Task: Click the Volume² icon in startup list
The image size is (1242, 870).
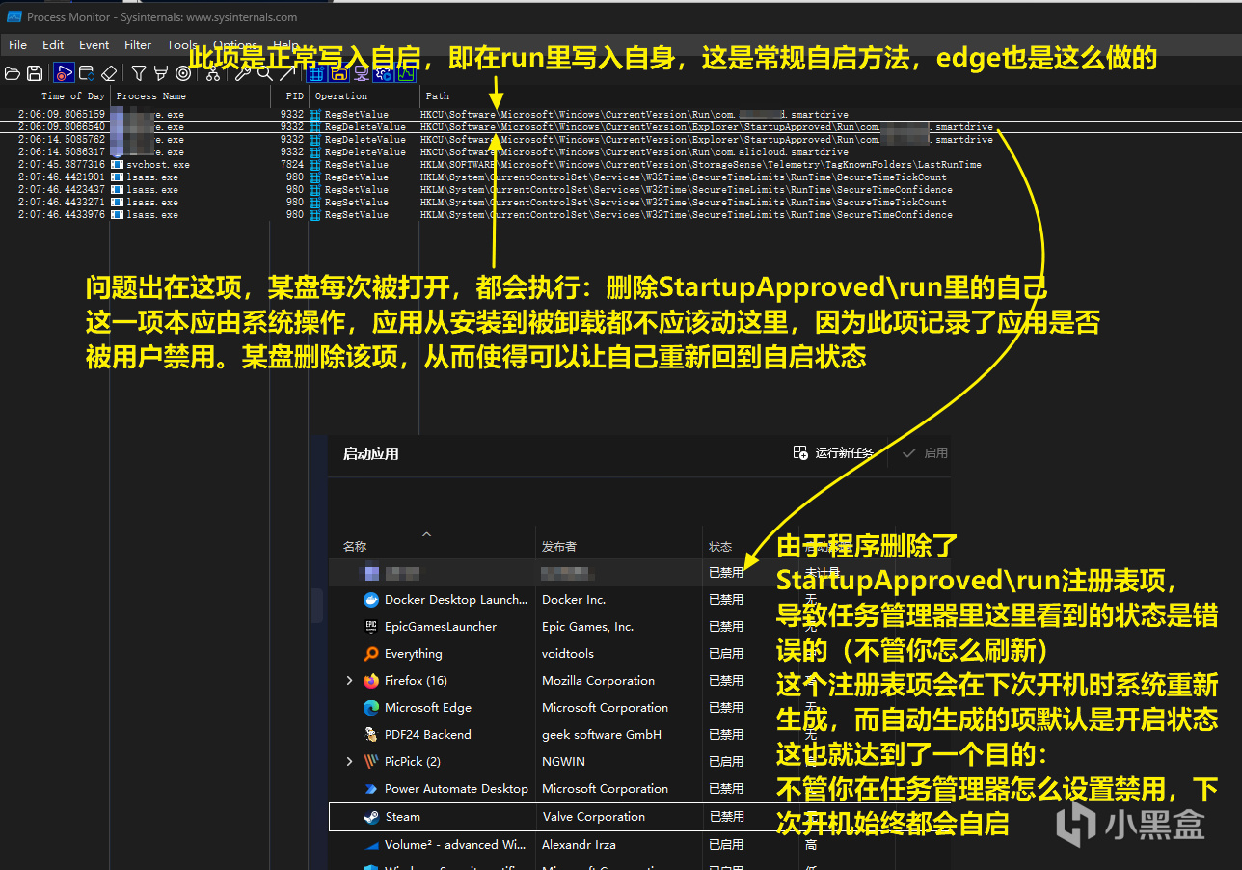Action: click(371, 845)
